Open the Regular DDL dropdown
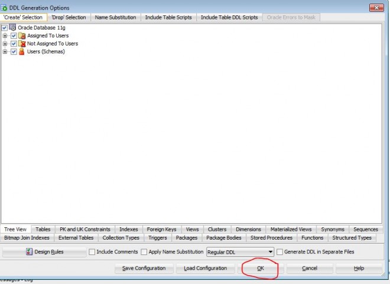The image size is (390, 284). [271, 252]
